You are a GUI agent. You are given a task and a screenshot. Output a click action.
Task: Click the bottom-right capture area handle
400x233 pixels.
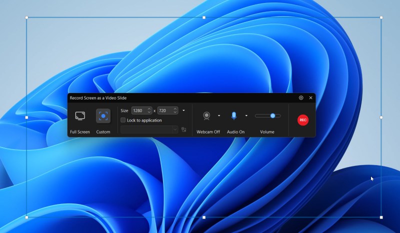click(x=381, y=217)
